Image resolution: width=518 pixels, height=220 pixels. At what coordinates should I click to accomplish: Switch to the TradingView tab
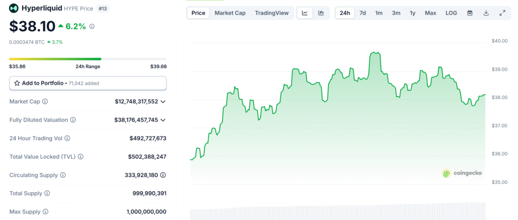coord(272,13)
